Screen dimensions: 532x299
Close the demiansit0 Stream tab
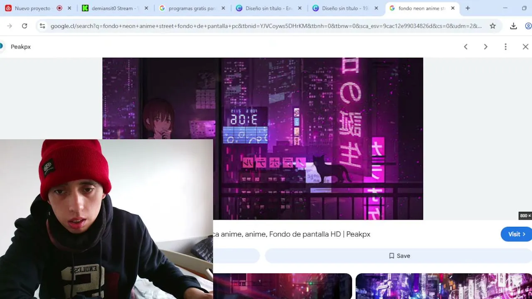click(146, 8)
